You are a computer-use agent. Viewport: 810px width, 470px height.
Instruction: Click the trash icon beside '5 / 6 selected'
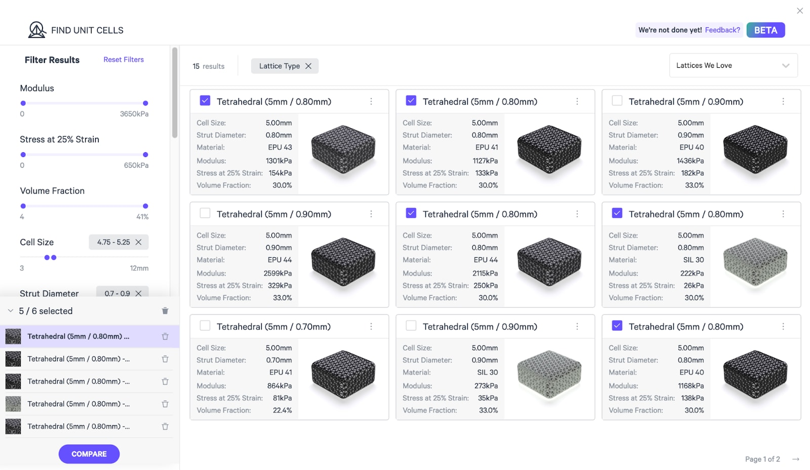[x=165, y=311]
